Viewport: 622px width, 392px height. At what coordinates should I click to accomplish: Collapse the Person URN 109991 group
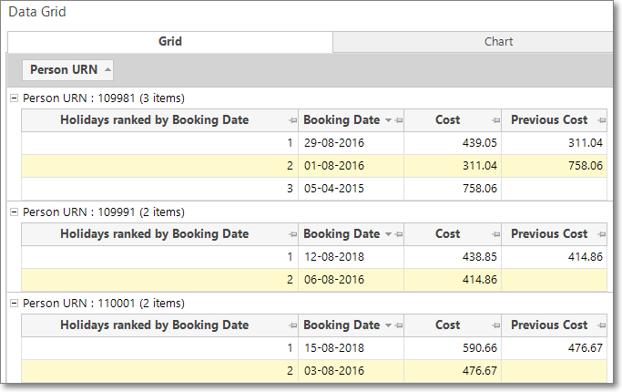[x=14, y=211]
